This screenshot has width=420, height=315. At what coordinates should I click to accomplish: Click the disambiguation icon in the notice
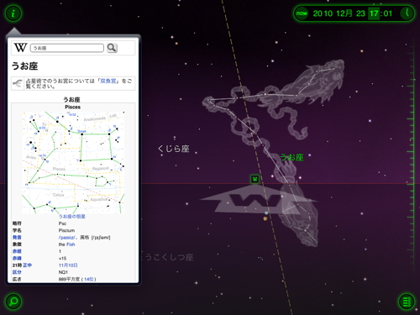coord(18,83)
